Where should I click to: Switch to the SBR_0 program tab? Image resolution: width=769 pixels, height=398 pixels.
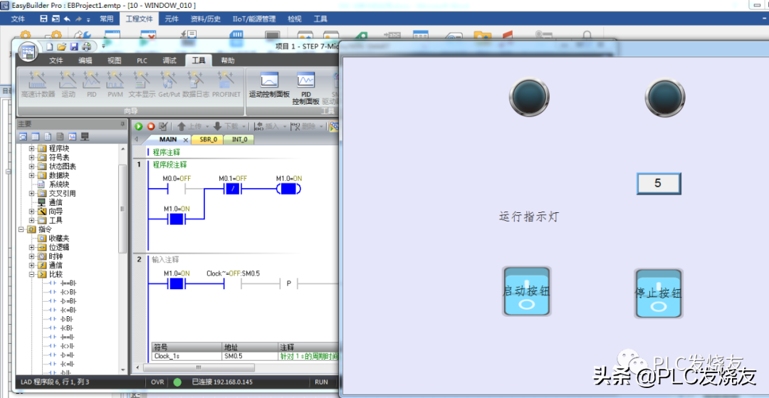tap(208, 140)
